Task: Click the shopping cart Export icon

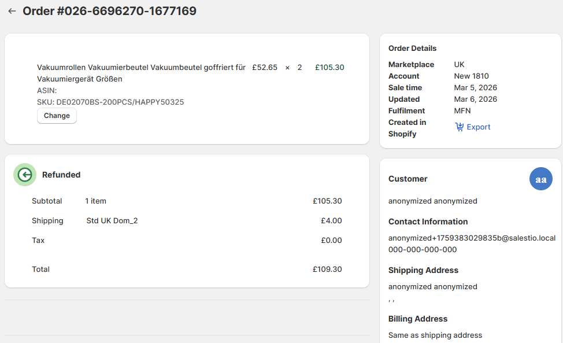Action: 460,127
